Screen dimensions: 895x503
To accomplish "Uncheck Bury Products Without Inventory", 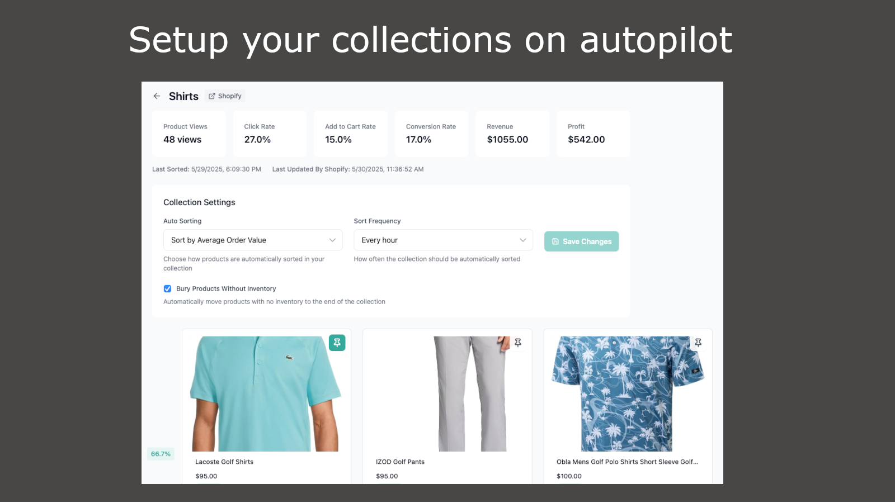I will (x=167, y=289).
